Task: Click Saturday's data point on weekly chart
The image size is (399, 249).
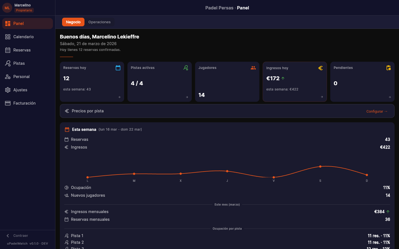Action: [320, 167]
